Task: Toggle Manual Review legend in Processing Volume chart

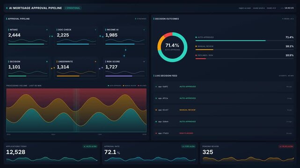Action: (130, 85)
